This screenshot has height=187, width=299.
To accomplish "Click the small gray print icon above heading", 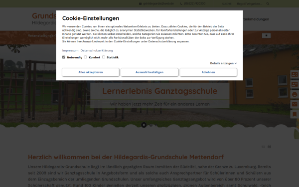I will (x=269, y=147).
